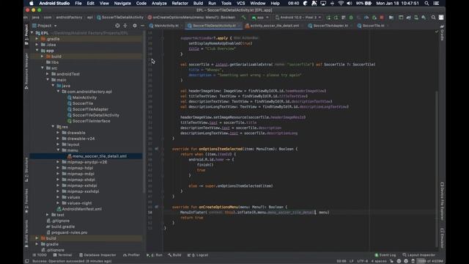Open the AVD Manager icon in the toolbar
The height and width of the screenshot is (264, 469).
(416, 18)
